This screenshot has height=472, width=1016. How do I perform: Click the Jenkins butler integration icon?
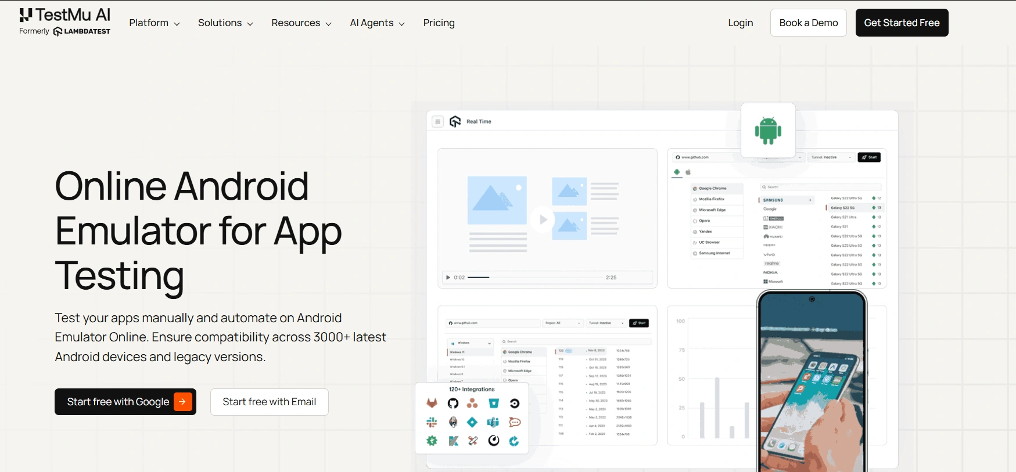click(453, 422)
